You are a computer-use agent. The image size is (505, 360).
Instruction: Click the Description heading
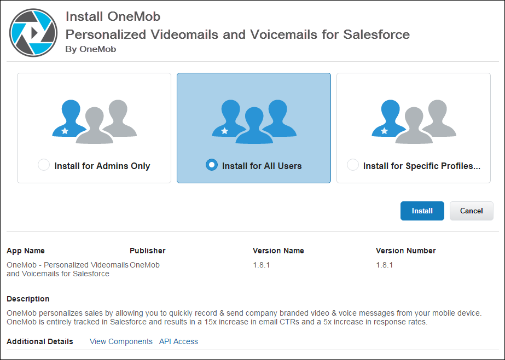pyautogui.click(x=28, y=299)
